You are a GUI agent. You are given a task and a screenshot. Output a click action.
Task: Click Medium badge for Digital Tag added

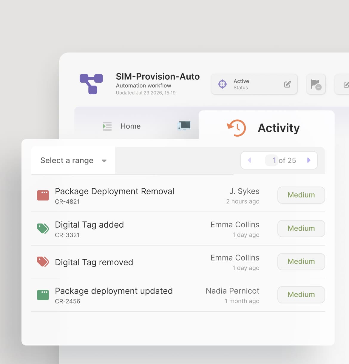(301, 229)
